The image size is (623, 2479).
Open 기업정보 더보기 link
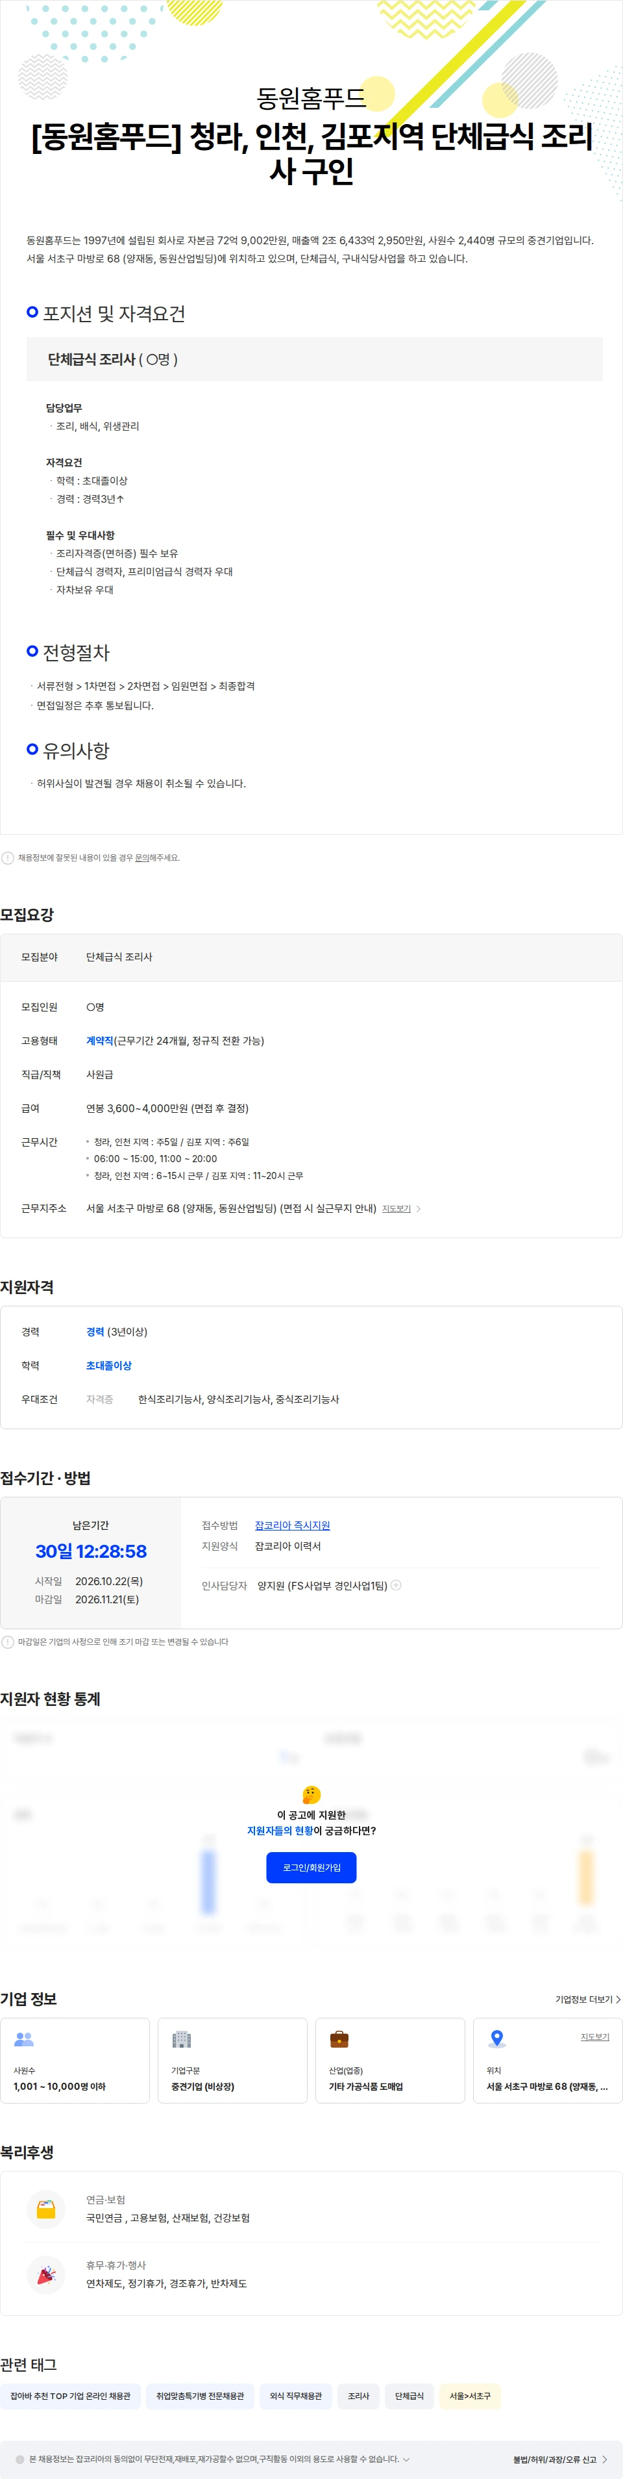pyautogui.click(x=587, y=1999)
